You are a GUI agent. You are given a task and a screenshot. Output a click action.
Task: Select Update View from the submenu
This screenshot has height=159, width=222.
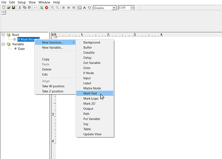pyautogui.click(x=95, y=134)
